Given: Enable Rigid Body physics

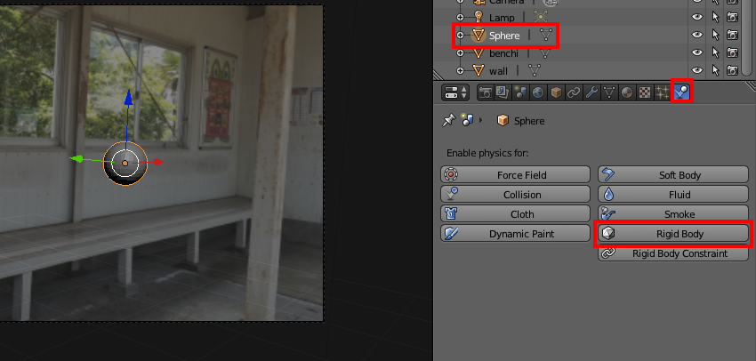Looking at the screenshot, I should tap(673, 233).
